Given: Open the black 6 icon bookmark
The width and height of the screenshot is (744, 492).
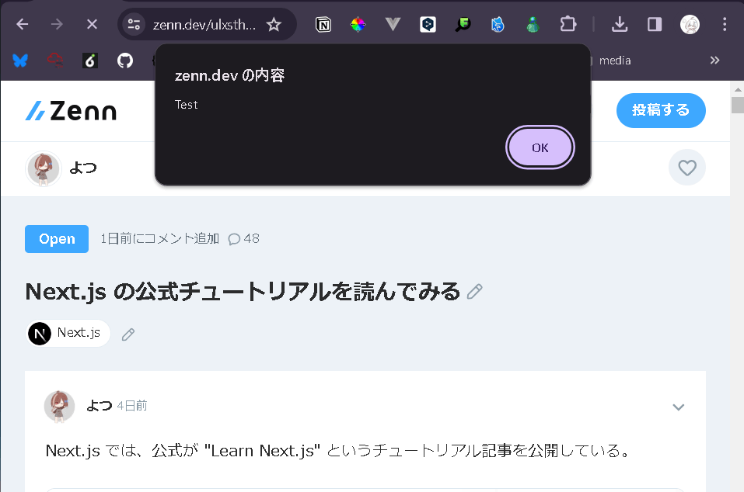Looking at the screenshot, I should pos(90,61).
